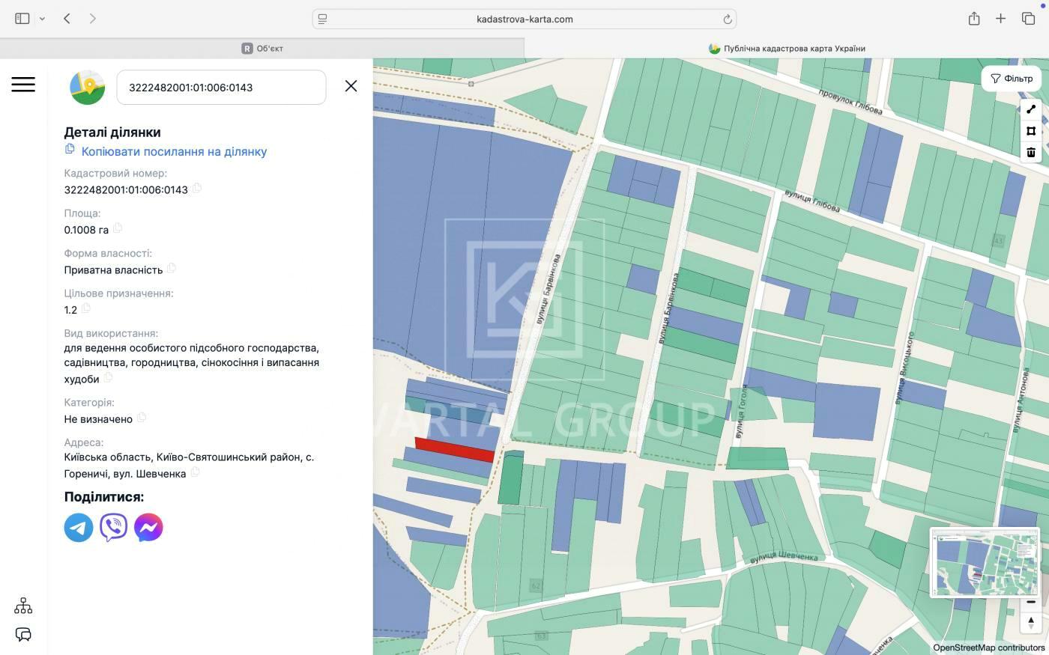Open the chat feedback icon
Image resolution: width=1049 pixels, height=655 pixels.
point(23,635)
